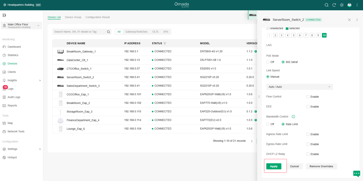Select port 5 in port selector
Image resolution: width=363 pixels, height=181 pixels.
294,35
